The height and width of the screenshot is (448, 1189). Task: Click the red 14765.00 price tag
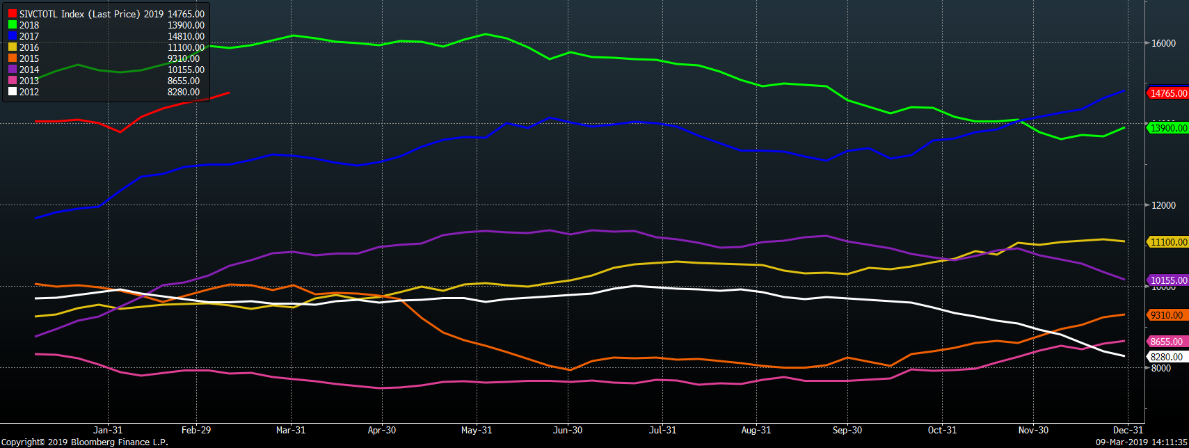tap(1168, 93)
